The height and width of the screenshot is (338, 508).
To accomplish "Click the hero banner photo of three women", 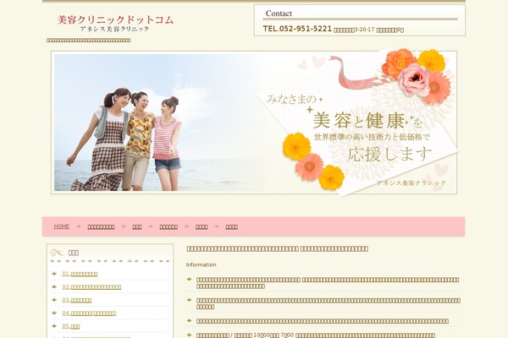I will [x=254, y=123].
